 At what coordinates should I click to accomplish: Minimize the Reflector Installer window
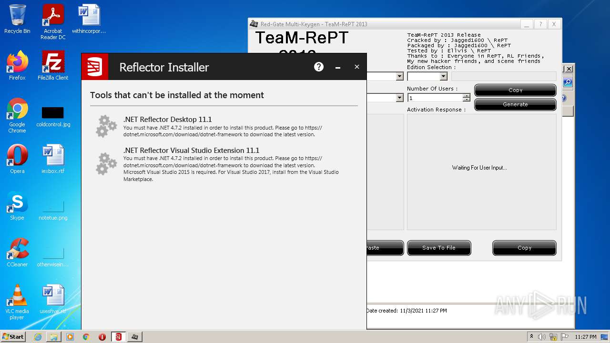pos(338,67)
